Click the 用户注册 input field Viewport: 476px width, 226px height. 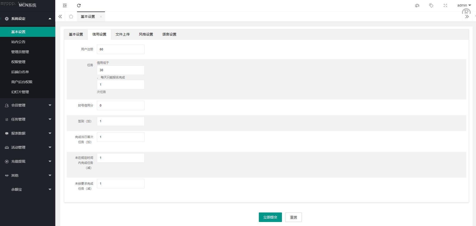(x=121, y=49)
